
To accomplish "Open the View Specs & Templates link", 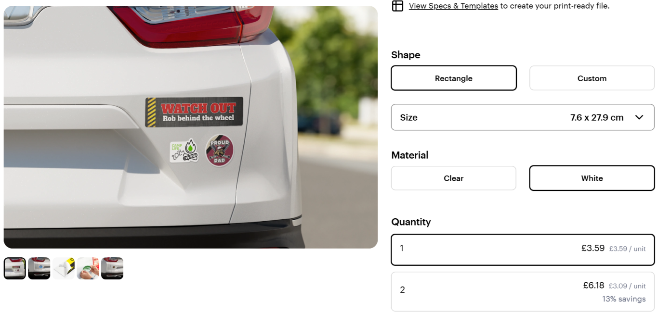I will click(453, 6).
